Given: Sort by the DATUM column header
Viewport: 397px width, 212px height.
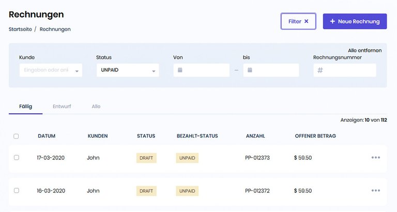Looking at the screenshot, I should pyautogui.click(x=47, y=136).
